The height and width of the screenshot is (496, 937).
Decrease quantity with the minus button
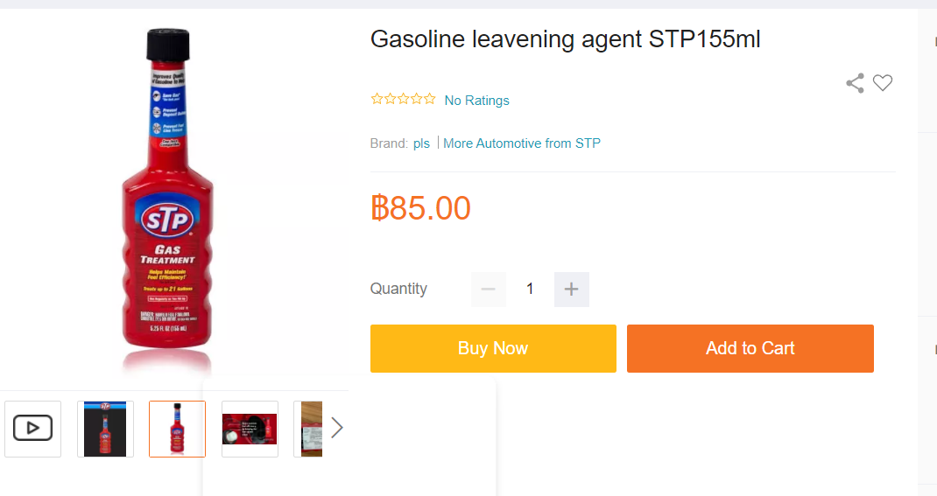pos(489,290)
